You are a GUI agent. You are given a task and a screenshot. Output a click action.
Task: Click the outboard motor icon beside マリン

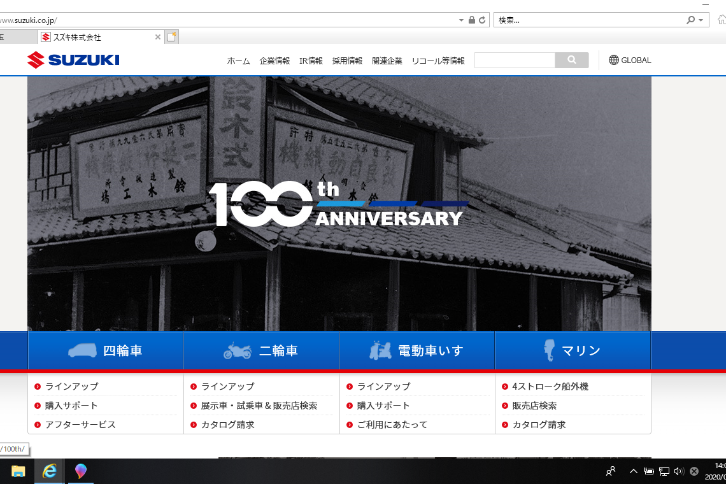coord(549,350)
